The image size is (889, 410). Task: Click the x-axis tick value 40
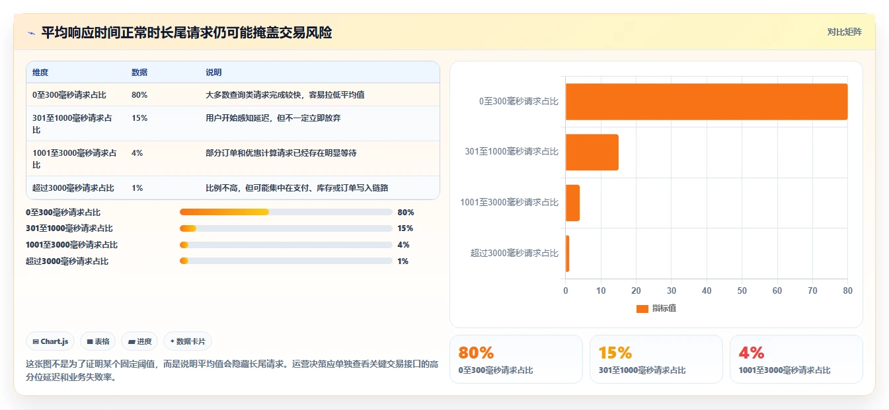[707, 290]
